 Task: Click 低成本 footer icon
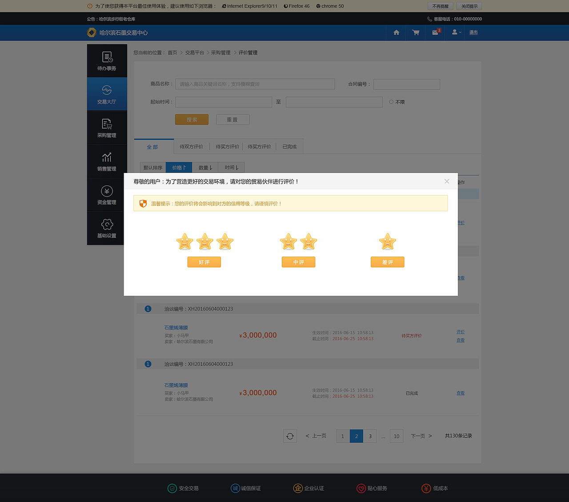[426, 488]
